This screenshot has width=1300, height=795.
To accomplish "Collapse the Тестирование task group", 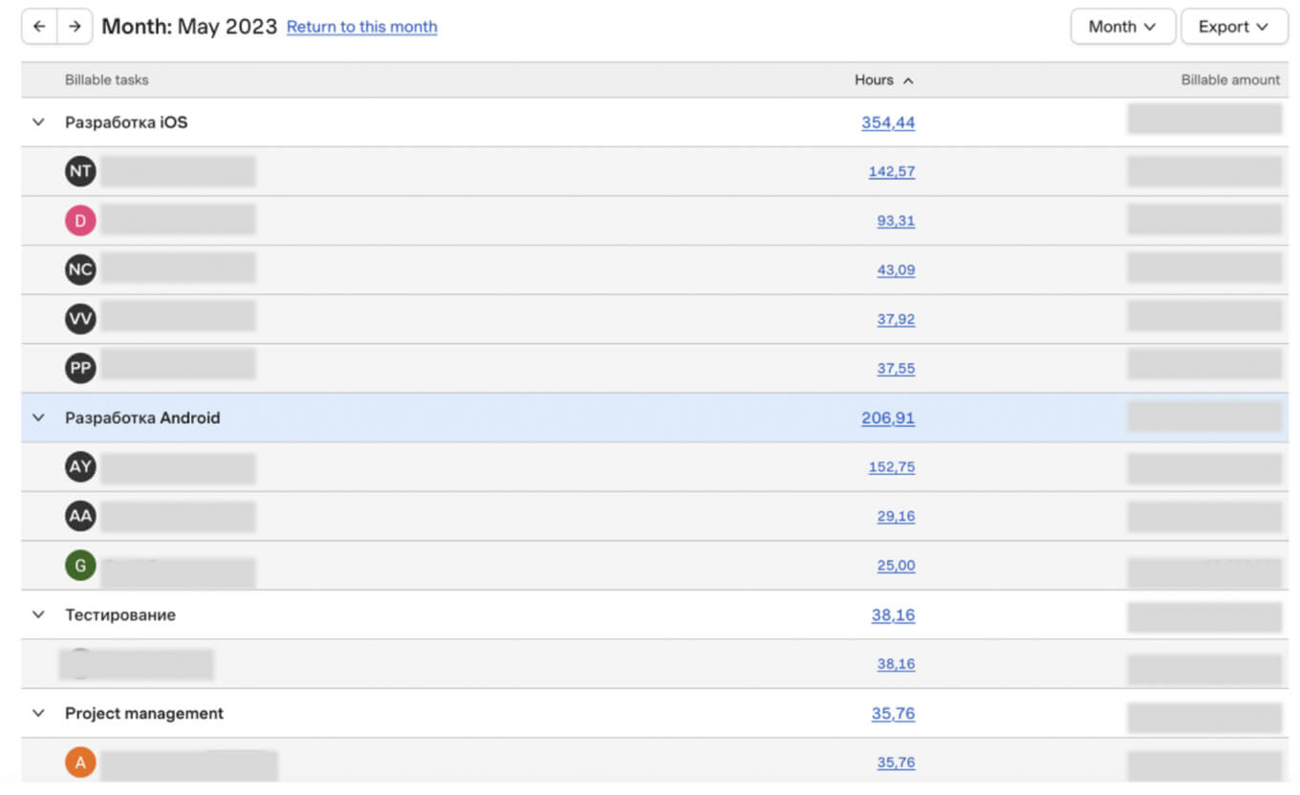I will pyautogui.click(x=39, y=614).
